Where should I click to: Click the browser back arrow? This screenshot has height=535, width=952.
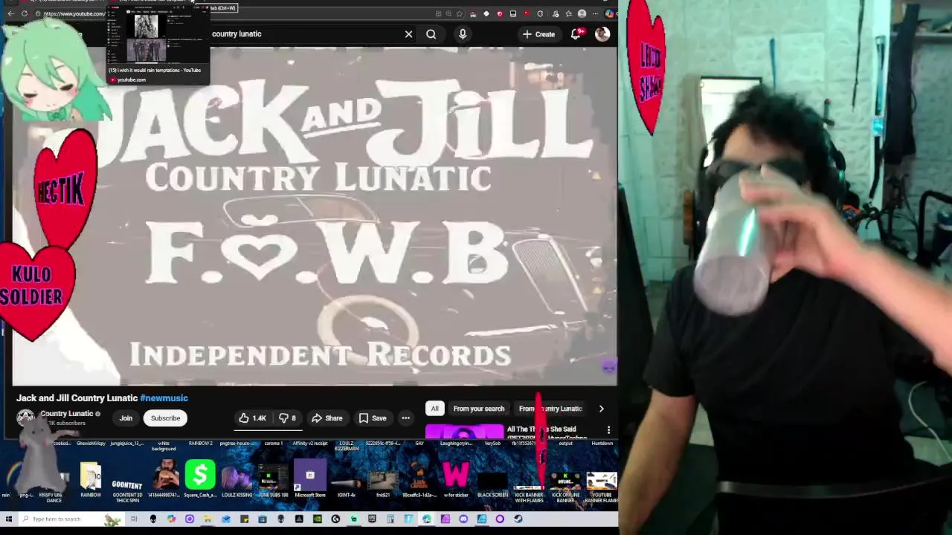pyautogui.click(x=10, y=13)
